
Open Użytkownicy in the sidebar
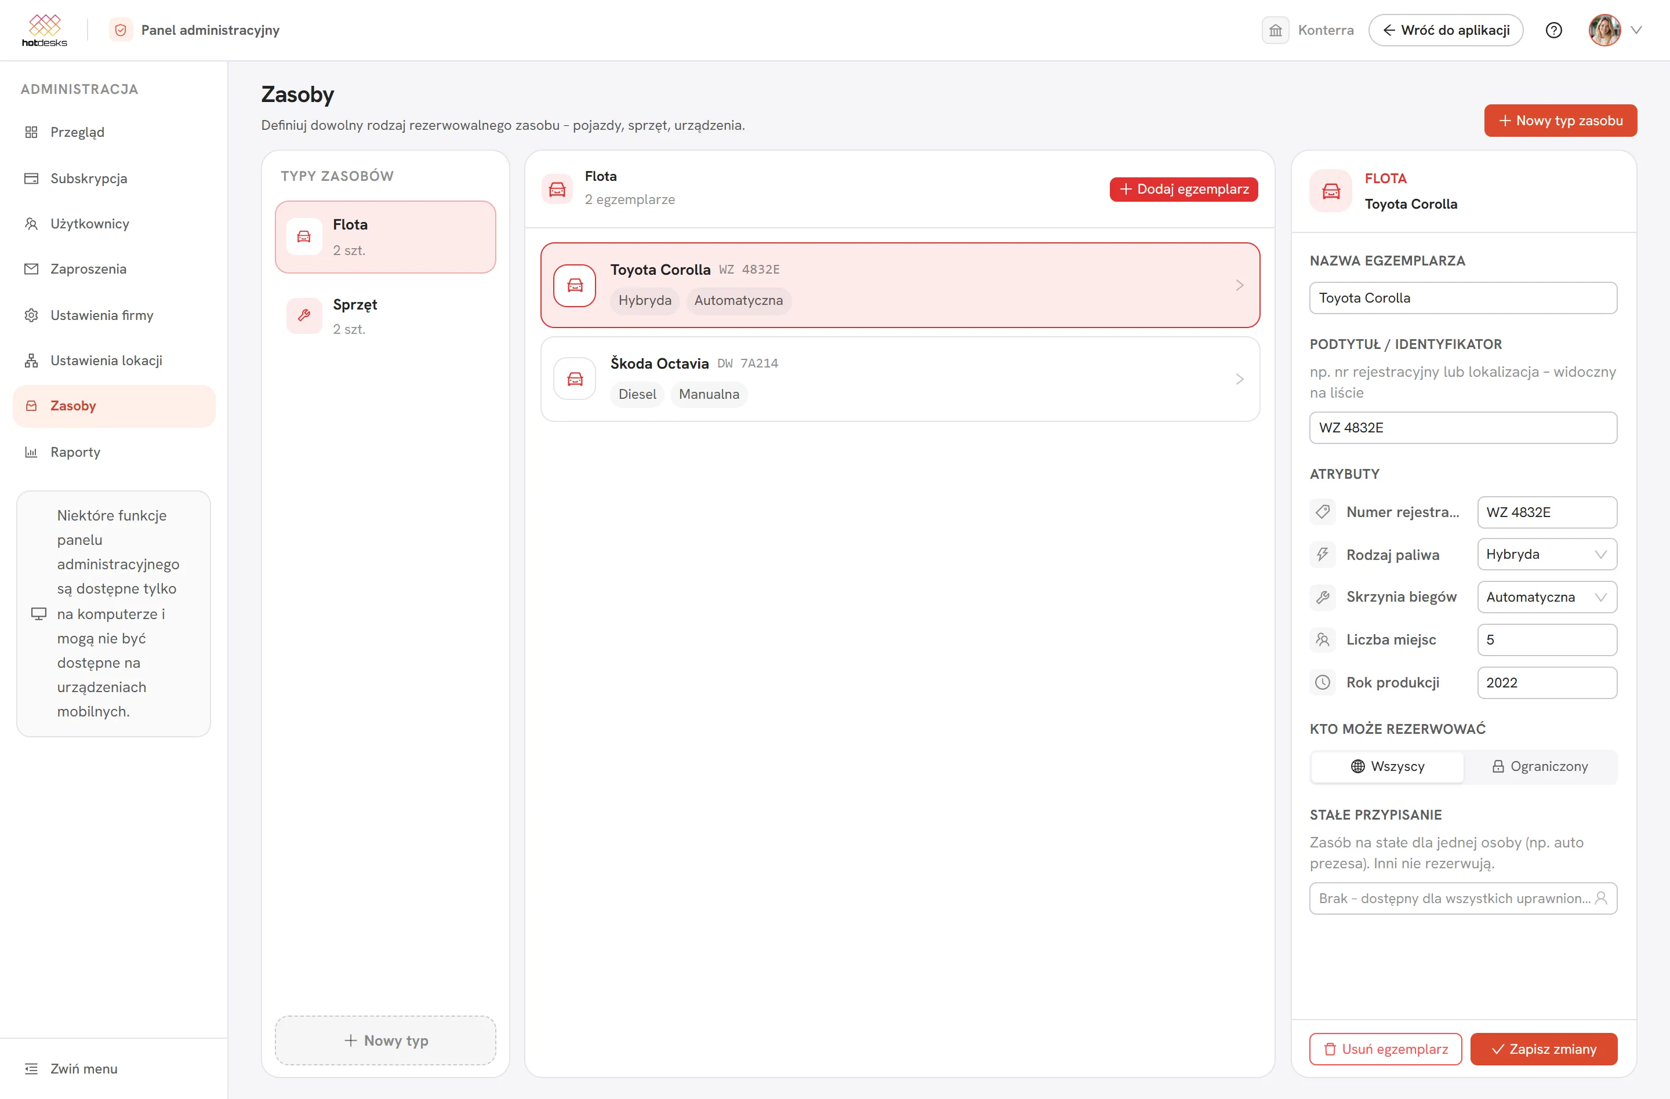tap(114, 224)
